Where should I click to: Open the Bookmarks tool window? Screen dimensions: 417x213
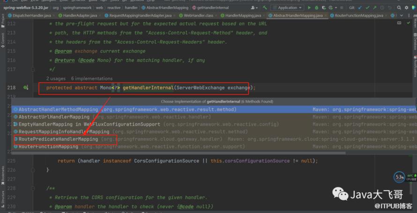[3, 173]
